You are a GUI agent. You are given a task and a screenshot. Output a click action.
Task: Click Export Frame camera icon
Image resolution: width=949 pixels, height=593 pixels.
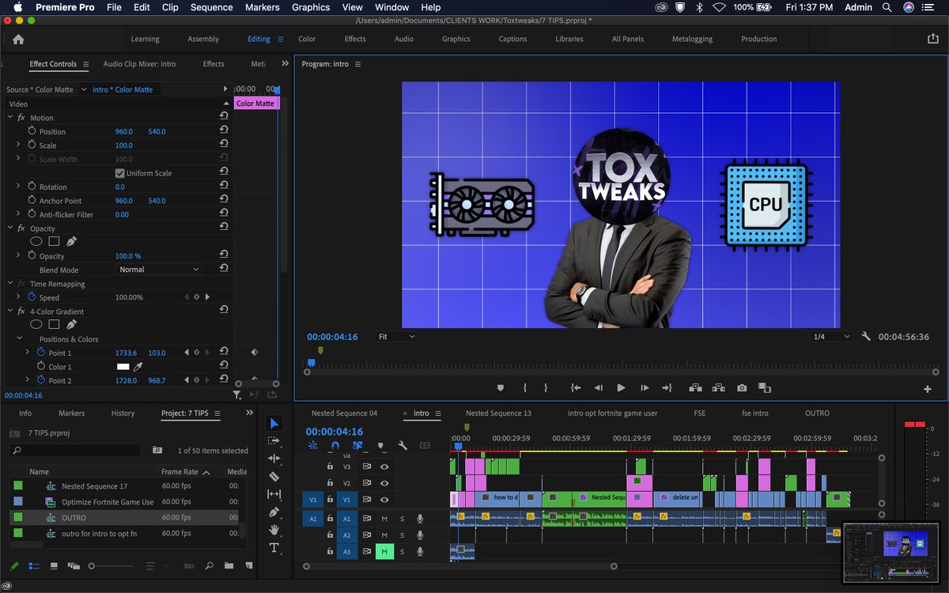[742, 388]
